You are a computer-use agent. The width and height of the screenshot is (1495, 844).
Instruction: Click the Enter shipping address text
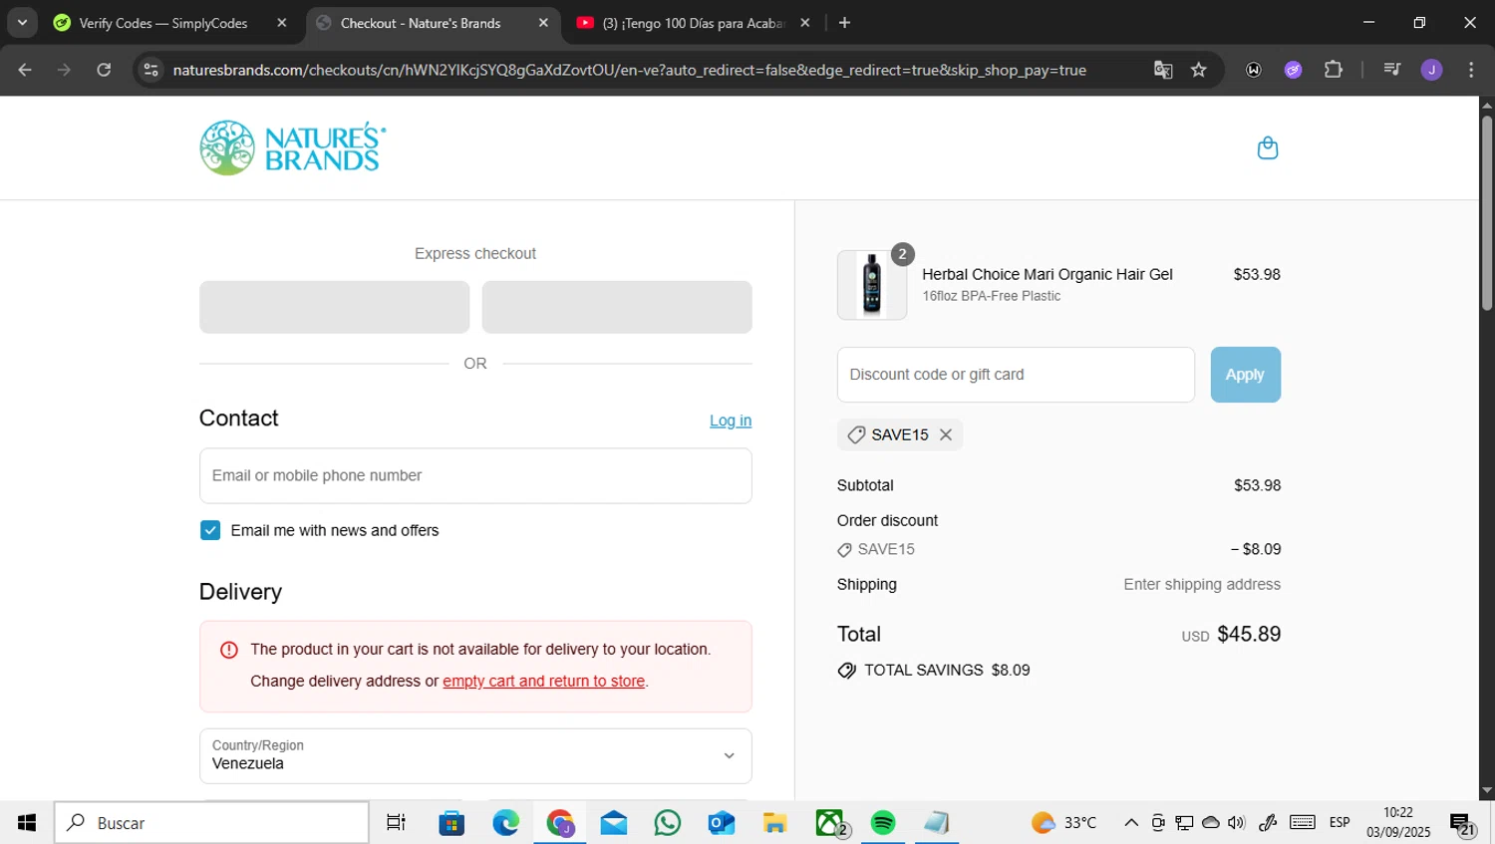pyautogui.click(x=1202, y=585)
